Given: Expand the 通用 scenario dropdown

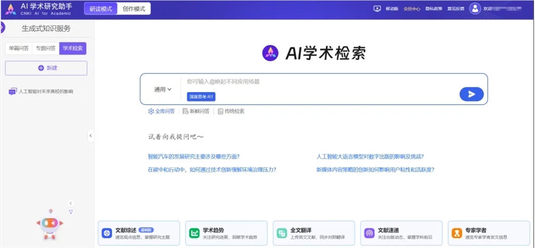Looking at the screenshot, I should (163, 89).
